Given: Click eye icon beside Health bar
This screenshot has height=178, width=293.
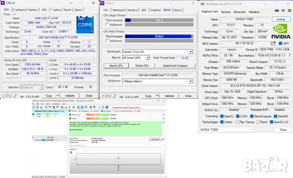Looking at the screenshot, I should pos(163,118).
